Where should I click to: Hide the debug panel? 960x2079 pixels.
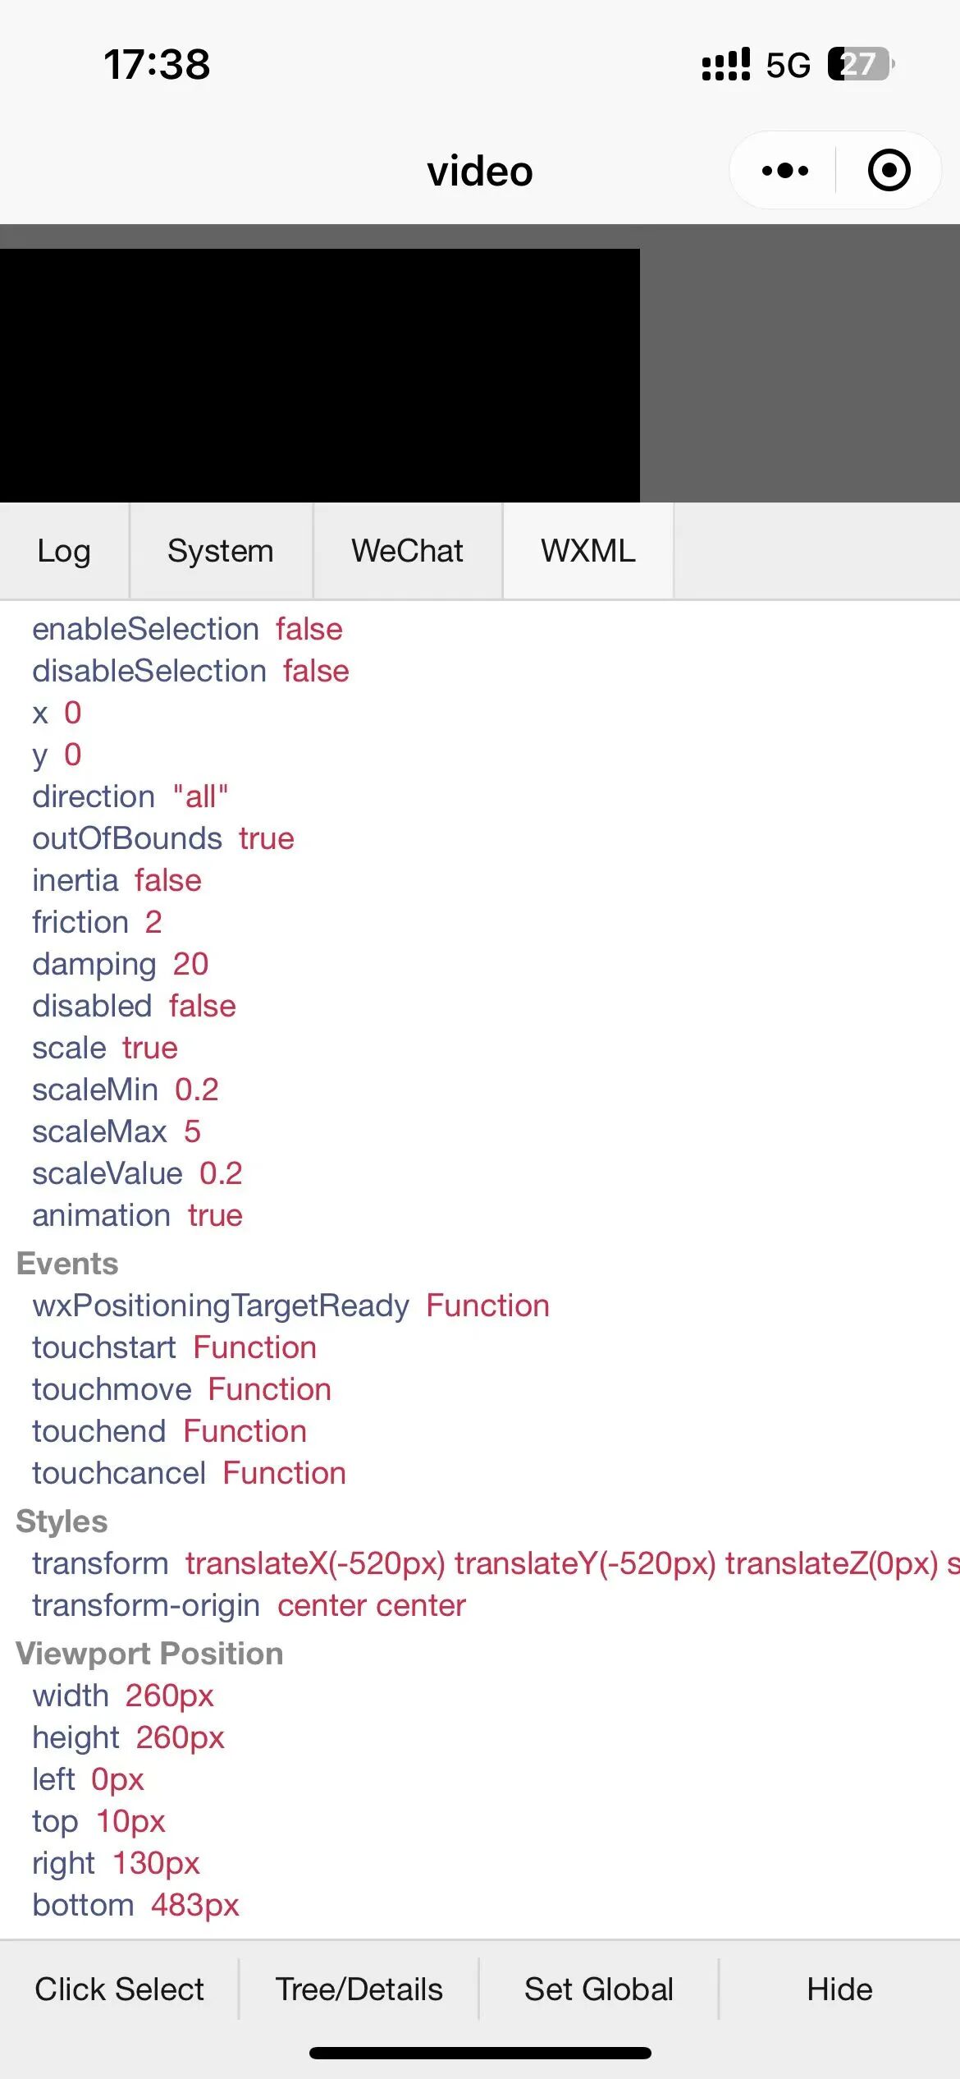coord(839,1990)
